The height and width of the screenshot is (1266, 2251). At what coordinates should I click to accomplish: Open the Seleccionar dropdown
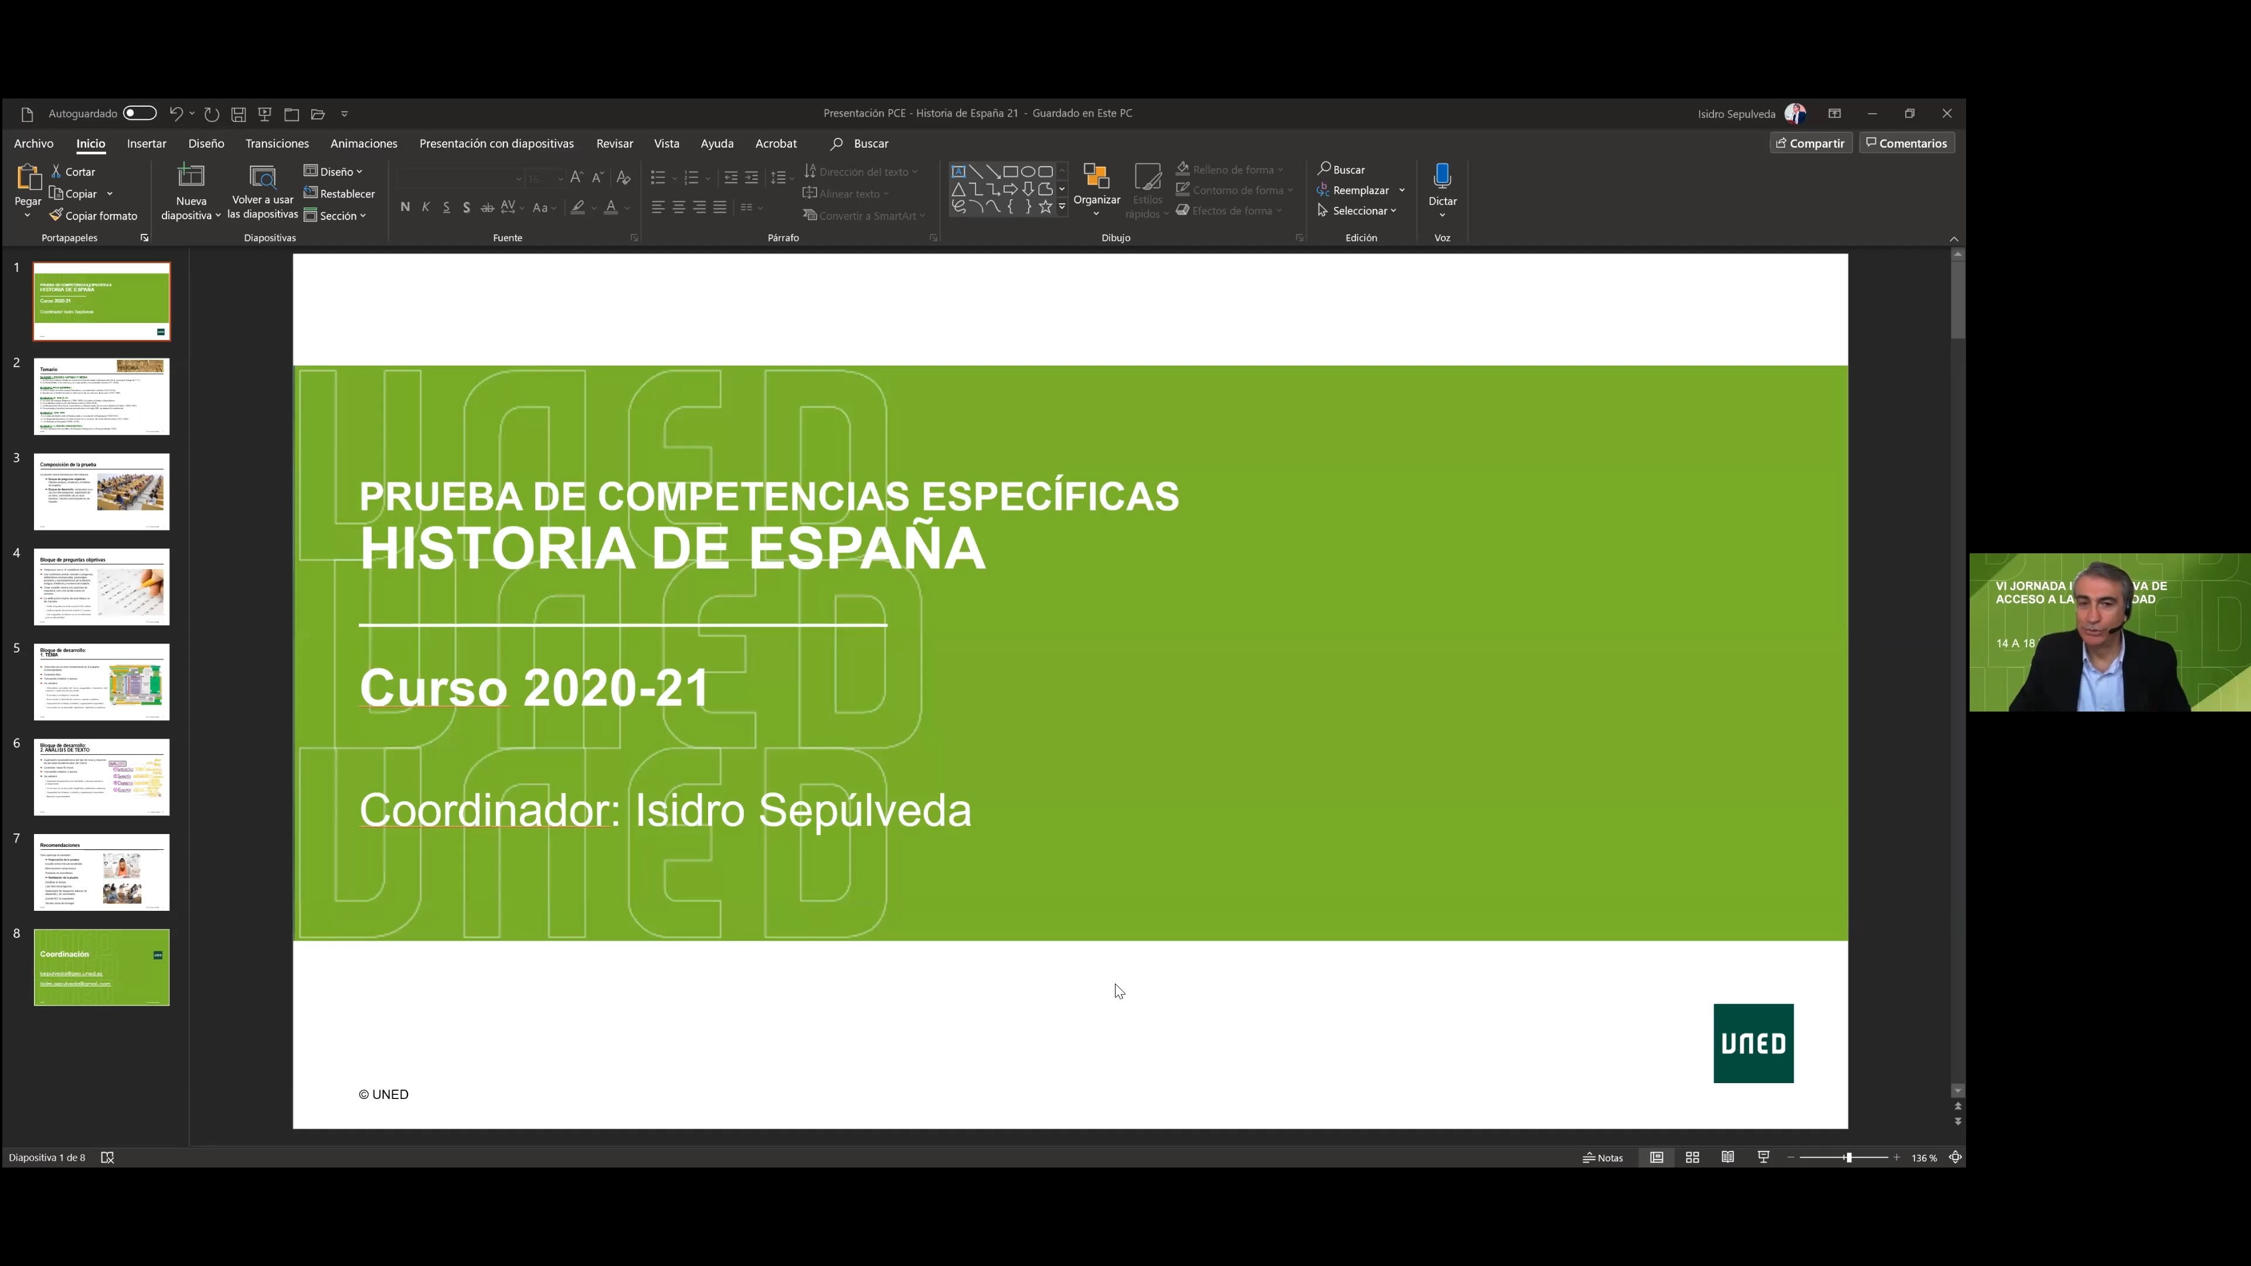[1357, 210]
